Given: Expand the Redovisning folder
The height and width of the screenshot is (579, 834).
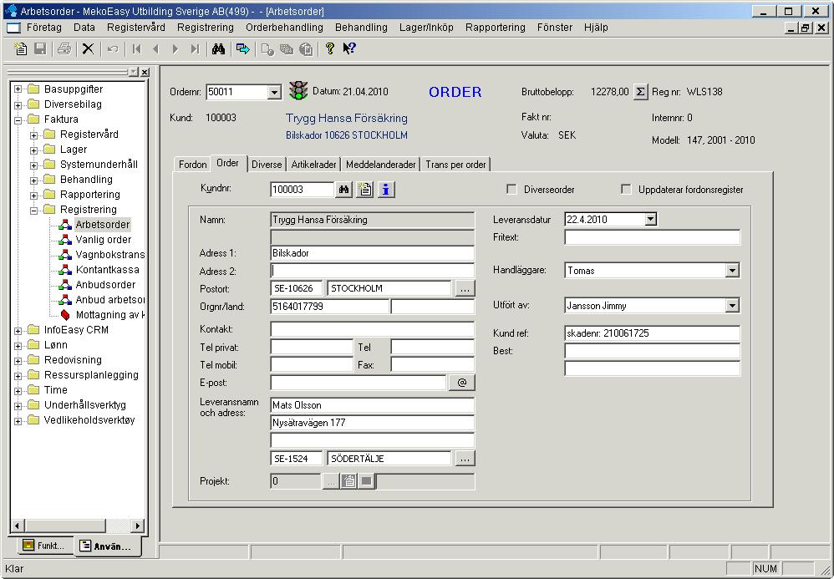Looking at the screenshot, I should pyautogui.click(x=18, y=360).
